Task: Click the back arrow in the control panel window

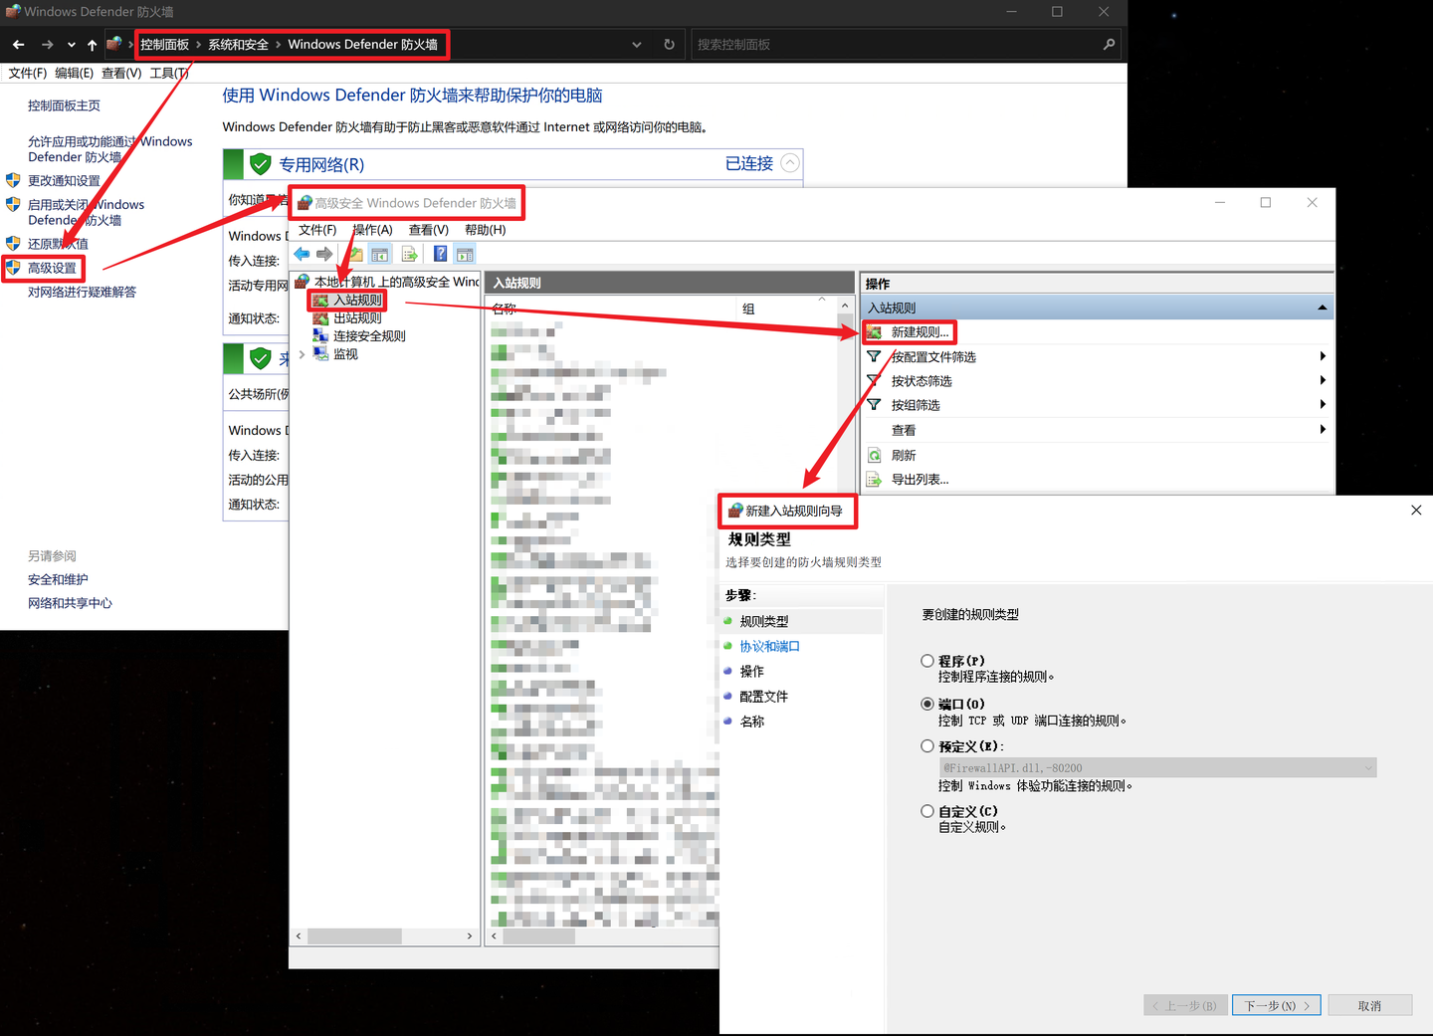Action: [x=18, y=45]
